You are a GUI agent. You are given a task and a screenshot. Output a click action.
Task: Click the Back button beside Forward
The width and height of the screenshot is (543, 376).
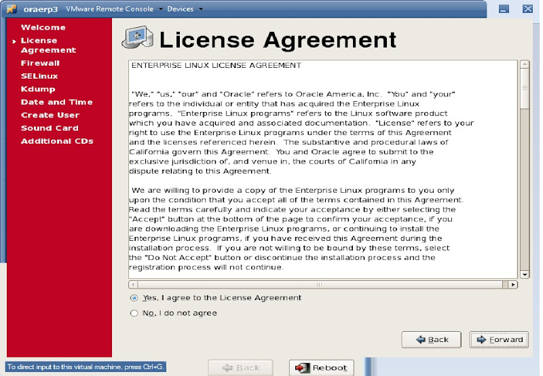pyautogui.click(x=431, y=339)
